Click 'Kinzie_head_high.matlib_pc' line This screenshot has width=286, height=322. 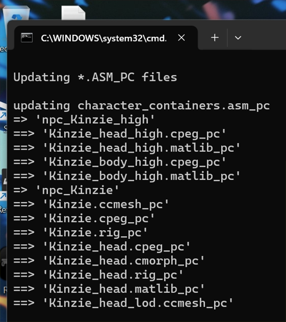(127, 148)
